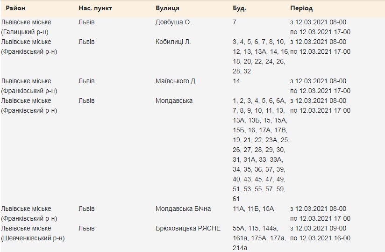Click Львів in the Брюховицька РЯСНЕ row
This screenshot has height=252, width=385.
[86, 228]
